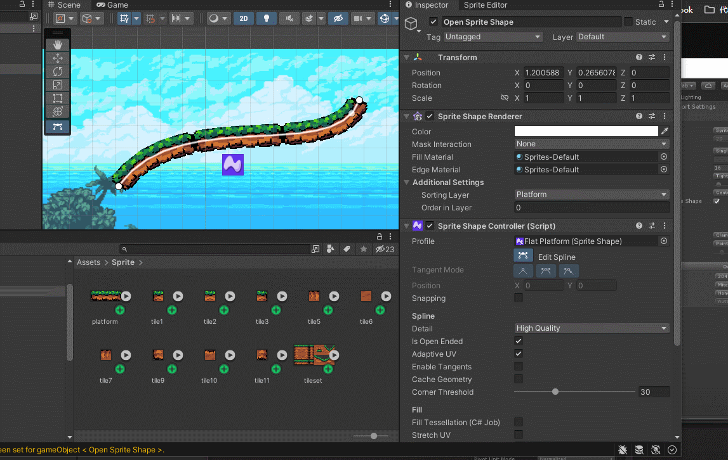Select the linear tangent mode button
Viewport: 728px width, 460px height.
pos(523,271)
